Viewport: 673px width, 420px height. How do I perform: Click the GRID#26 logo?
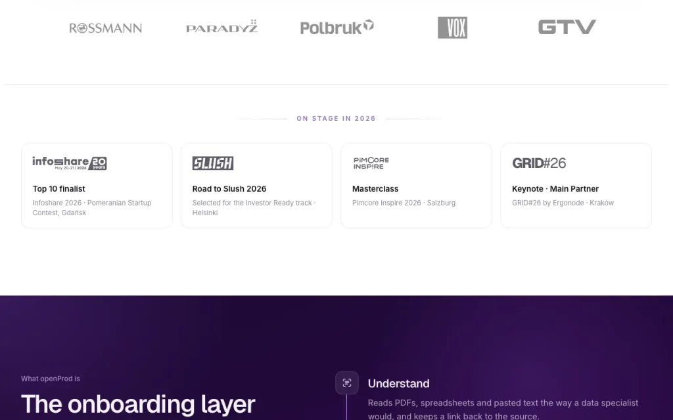[x=539, y=163]
